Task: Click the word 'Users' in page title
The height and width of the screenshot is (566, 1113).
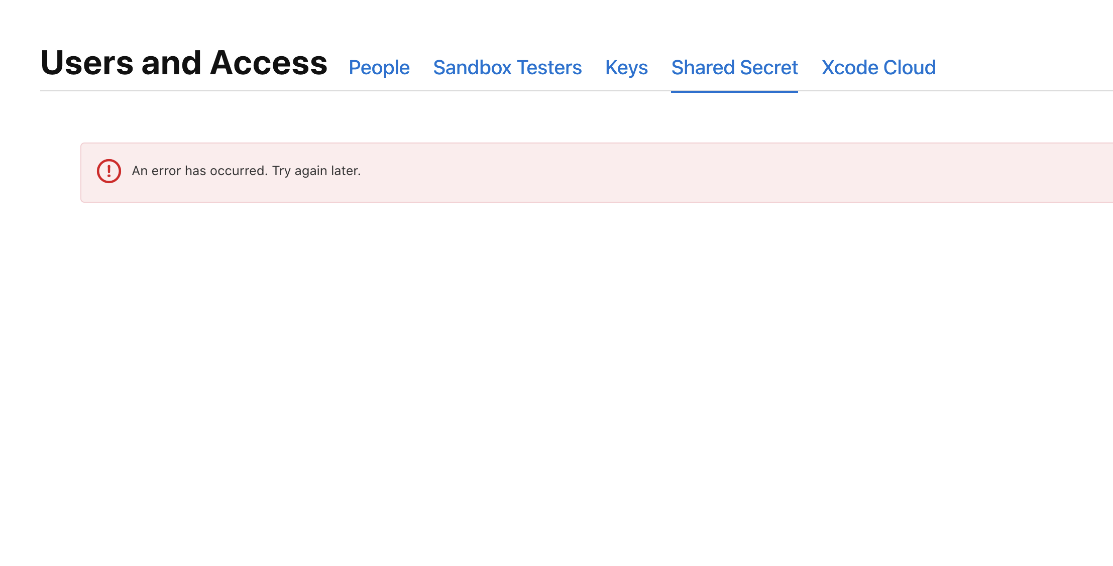Action: [87, 63]
